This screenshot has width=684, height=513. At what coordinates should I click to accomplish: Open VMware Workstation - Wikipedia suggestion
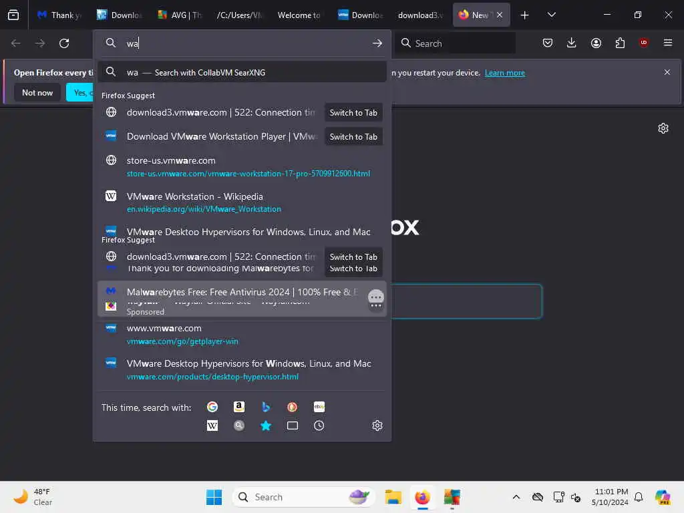click(242, 202)
